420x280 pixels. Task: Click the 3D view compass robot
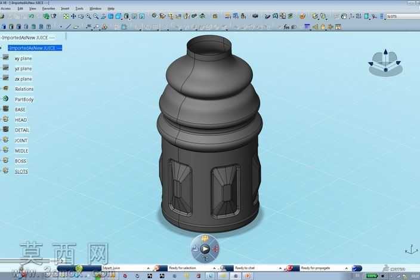tap(385, 63)
